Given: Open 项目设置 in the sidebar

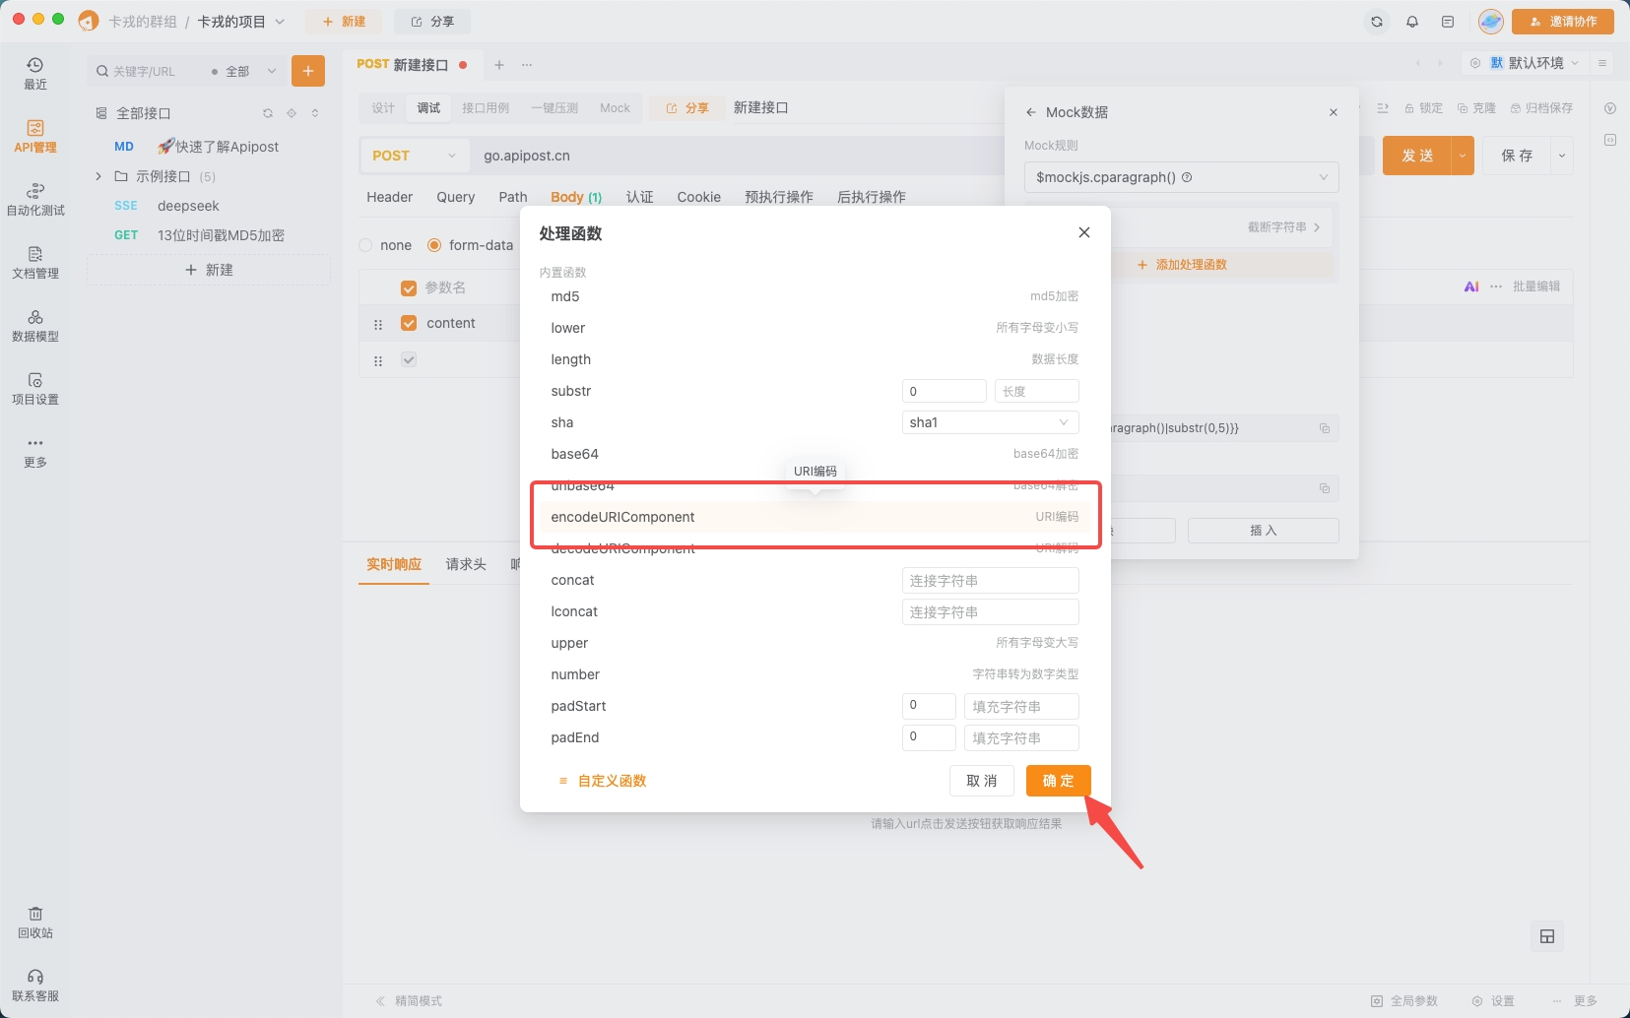Looking at the screenshot, I should click(35, 388).
